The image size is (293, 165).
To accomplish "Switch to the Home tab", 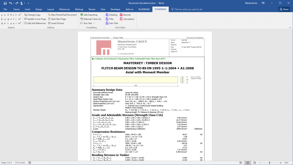I will [x=16, y=9].
